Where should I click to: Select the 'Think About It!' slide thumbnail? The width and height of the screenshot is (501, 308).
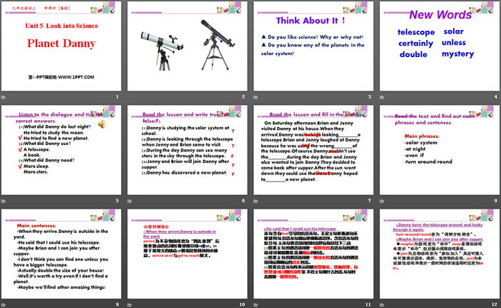313,46
